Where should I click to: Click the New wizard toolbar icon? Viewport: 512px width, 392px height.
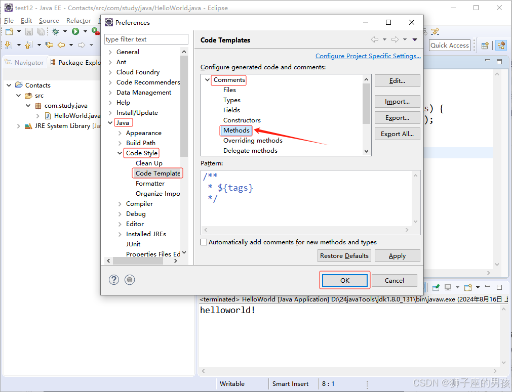coord(9,31)
